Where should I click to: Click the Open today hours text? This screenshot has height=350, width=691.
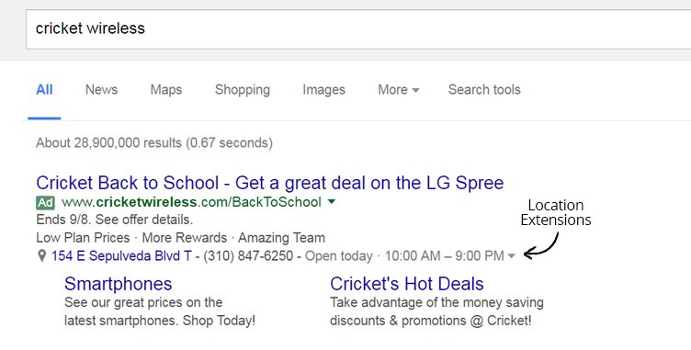pos(339,255)
